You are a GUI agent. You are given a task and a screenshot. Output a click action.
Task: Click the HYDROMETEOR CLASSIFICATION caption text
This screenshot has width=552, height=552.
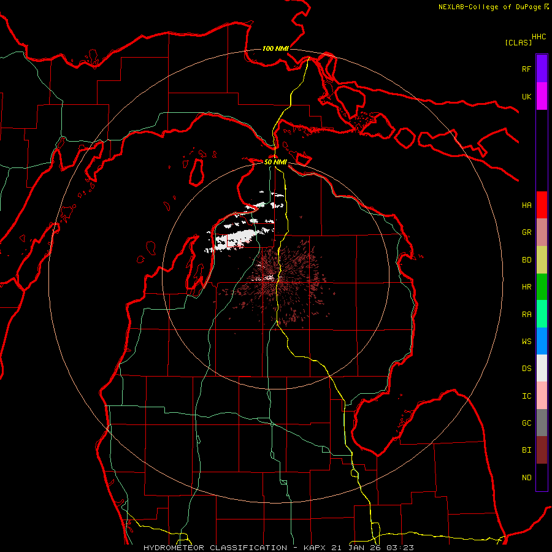pyautogui.click(x=215, y=548)
